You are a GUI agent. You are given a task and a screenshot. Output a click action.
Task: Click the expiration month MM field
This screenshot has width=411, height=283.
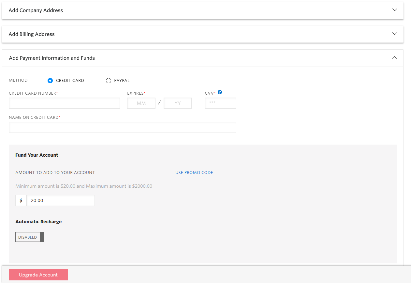click(141, 103)
